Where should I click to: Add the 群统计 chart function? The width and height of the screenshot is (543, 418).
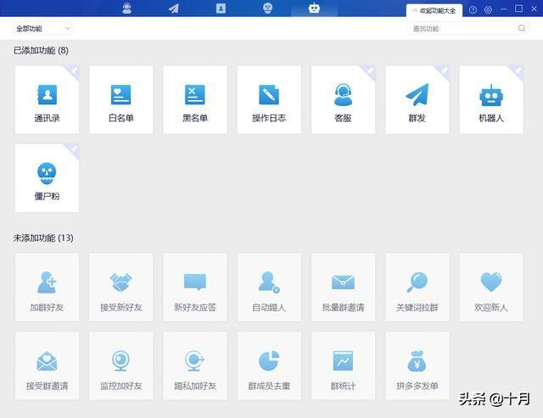click(343, 365)
